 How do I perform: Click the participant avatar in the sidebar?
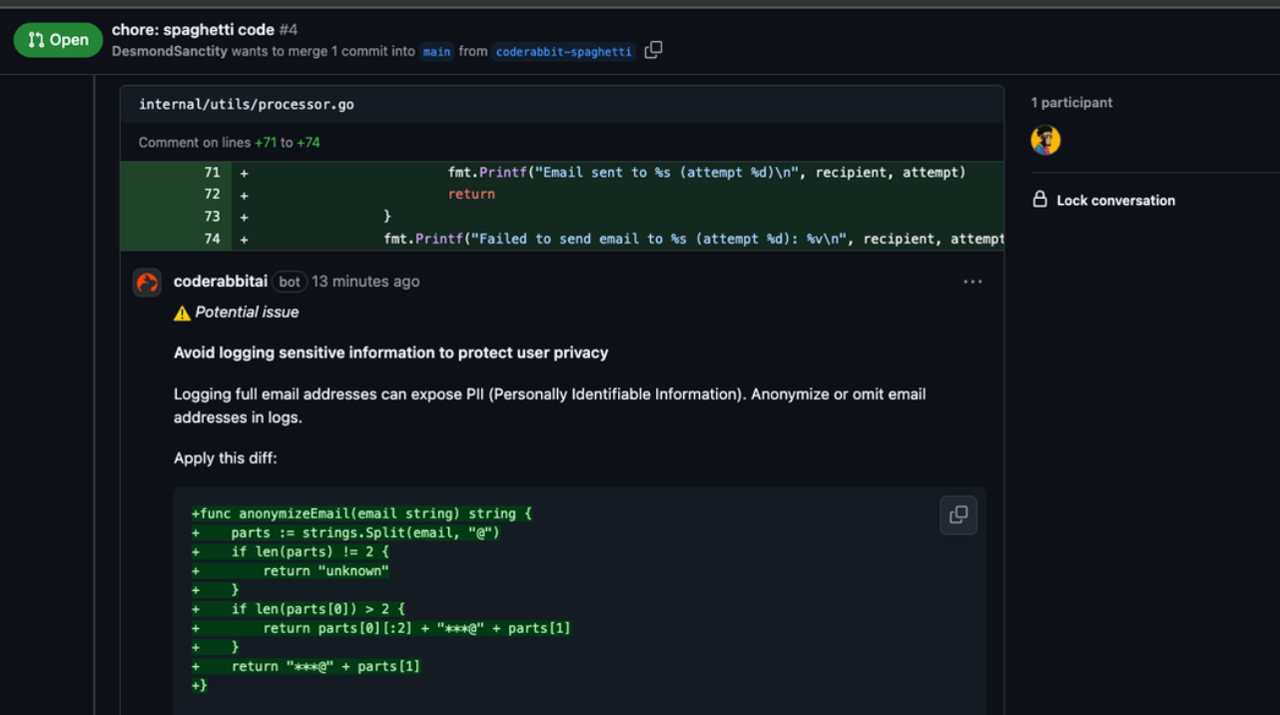(x=1044, y=140)
